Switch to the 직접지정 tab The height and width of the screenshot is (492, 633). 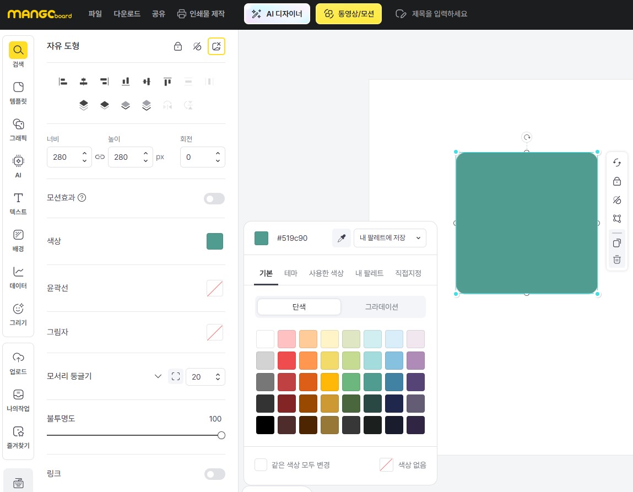pyautogui.click(x=408, y=273)
